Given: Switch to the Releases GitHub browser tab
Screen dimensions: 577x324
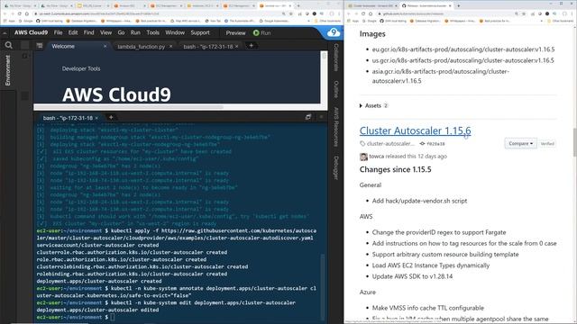Looking at the screenshot, I should (426, 6).
